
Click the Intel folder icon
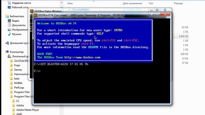pyautogui.click(x=12, y=79)
